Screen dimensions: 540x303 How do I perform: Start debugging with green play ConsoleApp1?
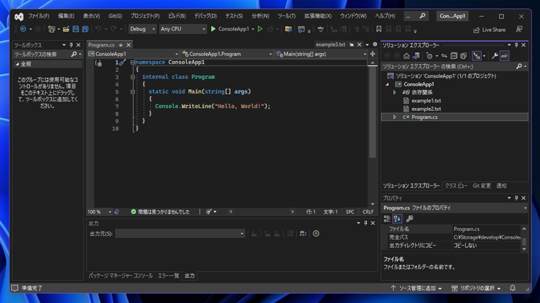(230, 29)
